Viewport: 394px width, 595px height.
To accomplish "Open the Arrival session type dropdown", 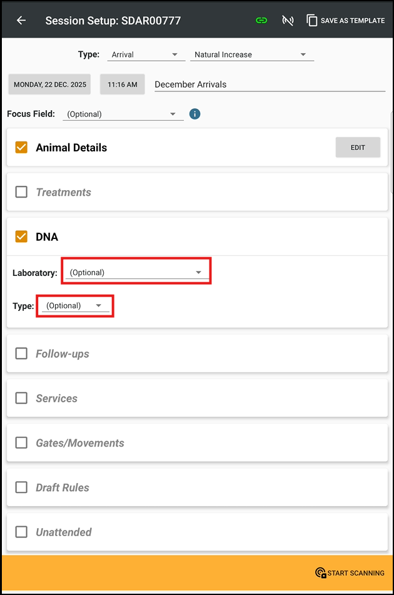I will [144, 55].
